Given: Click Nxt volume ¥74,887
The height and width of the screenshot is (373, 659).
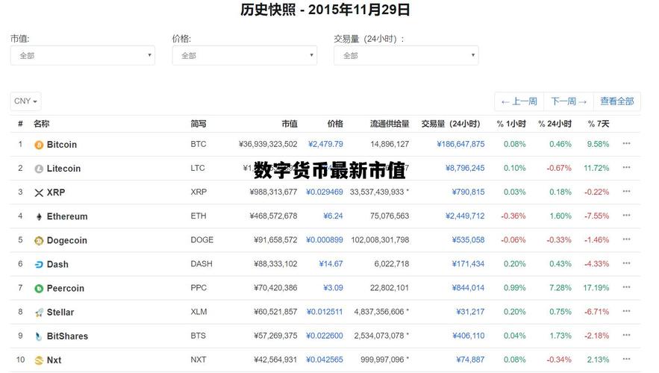Looking at the screenshot, I should click(470, 360).
